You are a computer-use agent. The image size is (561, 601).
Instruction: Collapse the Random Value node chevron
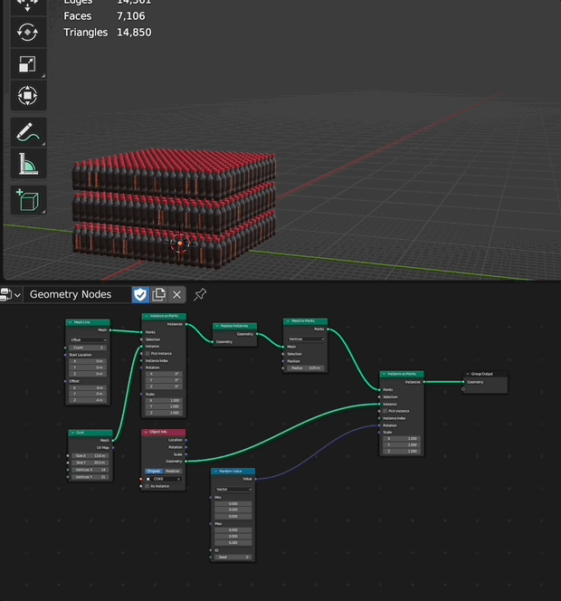[x=215, y=472]
